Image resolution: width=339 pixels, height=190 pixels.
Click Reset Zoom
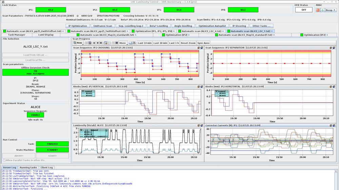click(188, 43)
